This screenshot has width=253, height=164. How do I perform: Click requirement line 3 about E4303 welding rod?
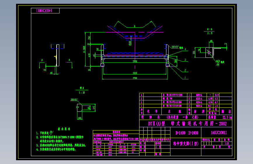point(61,145)
